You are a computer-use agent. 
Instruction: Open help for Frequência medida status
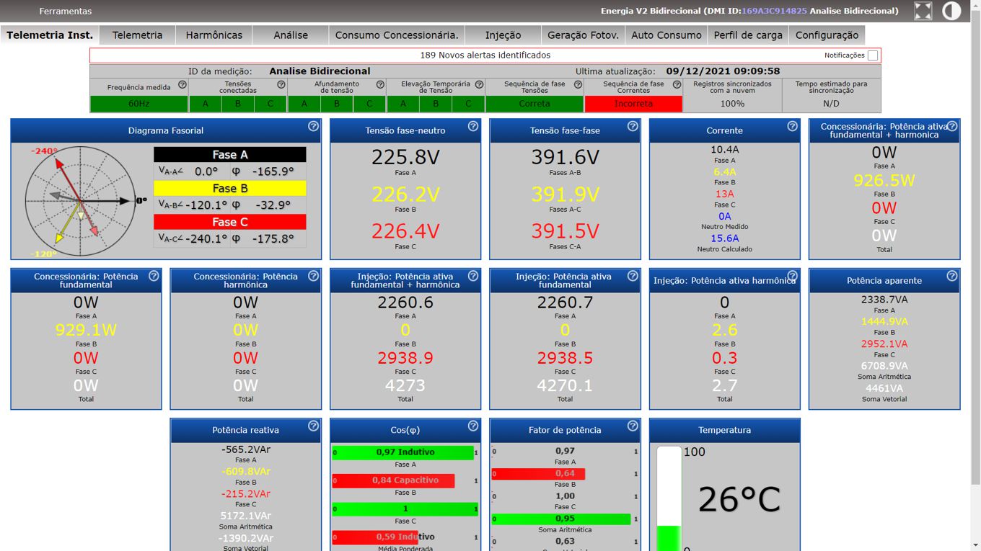pos(182,84)
